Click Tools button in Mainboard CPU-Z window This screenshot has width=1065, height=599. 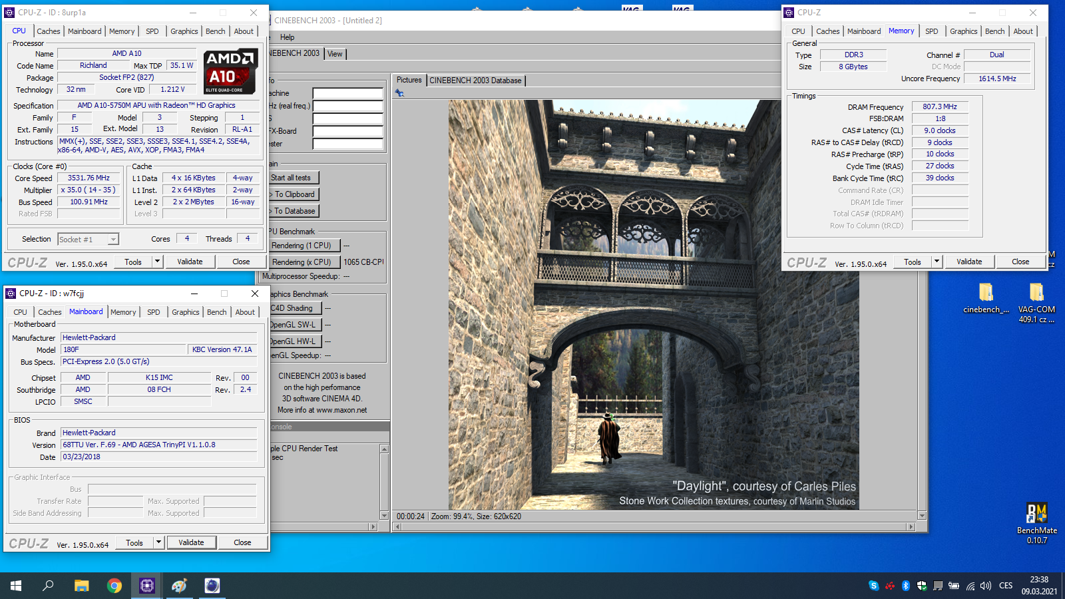tap(134, 542)
